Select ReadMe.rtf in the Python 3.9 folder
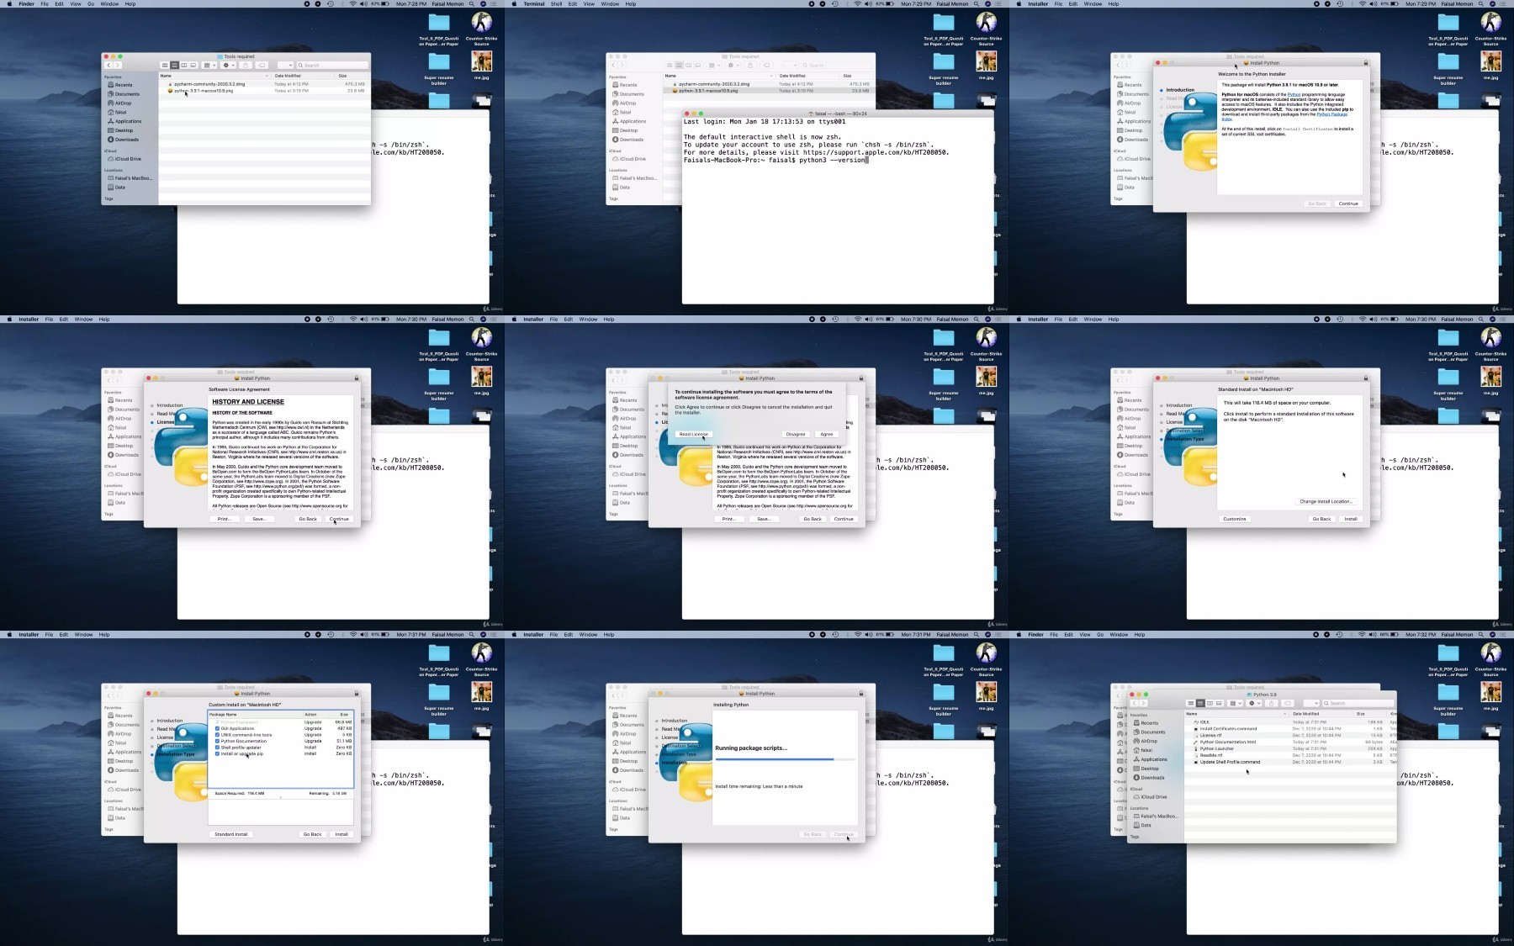 coord(1210,755)
